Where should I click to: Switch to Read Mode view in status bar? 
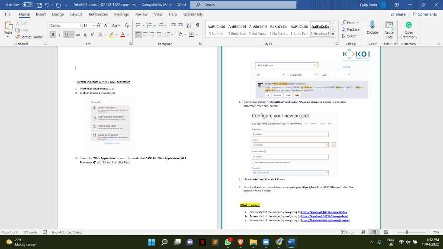point(363,232)
